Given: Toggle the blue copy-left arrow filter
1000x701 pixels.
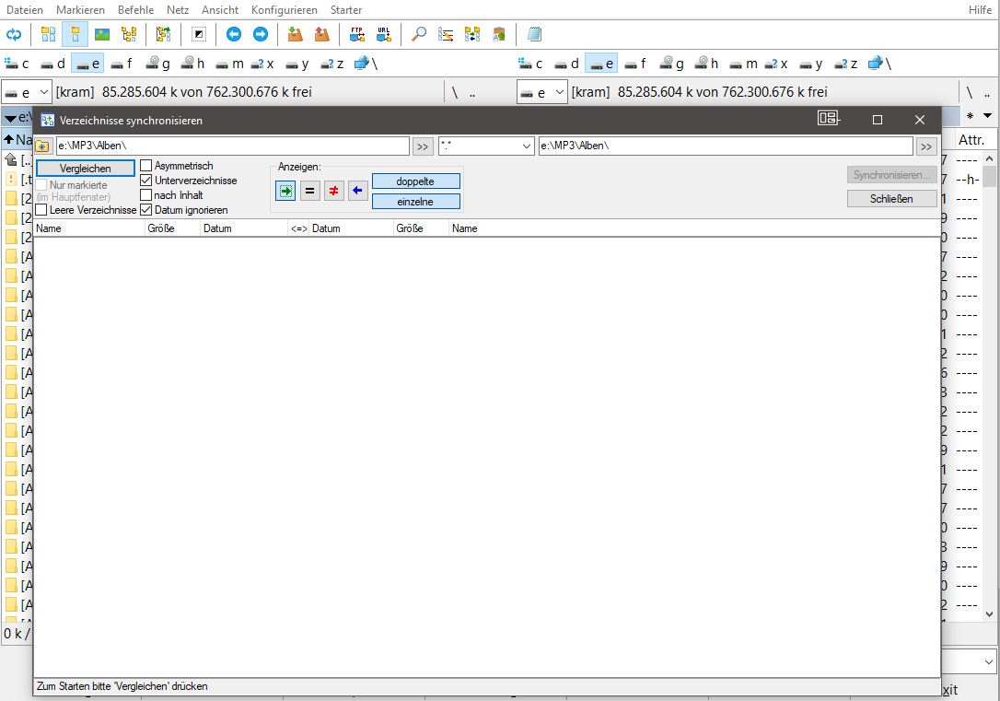Looking at the screenshot, I should 358,191.
